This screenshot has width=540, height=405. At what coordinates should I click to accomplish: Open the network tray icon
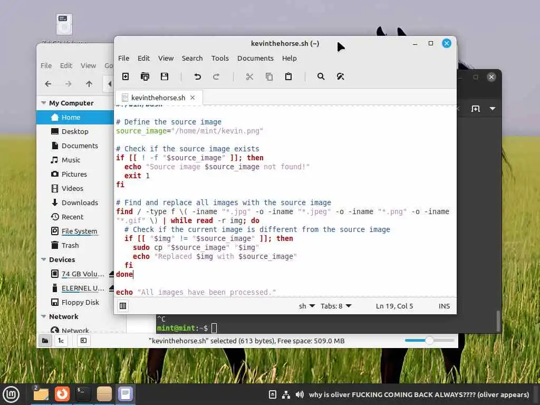pyautogui.click(x=286, y=394)
